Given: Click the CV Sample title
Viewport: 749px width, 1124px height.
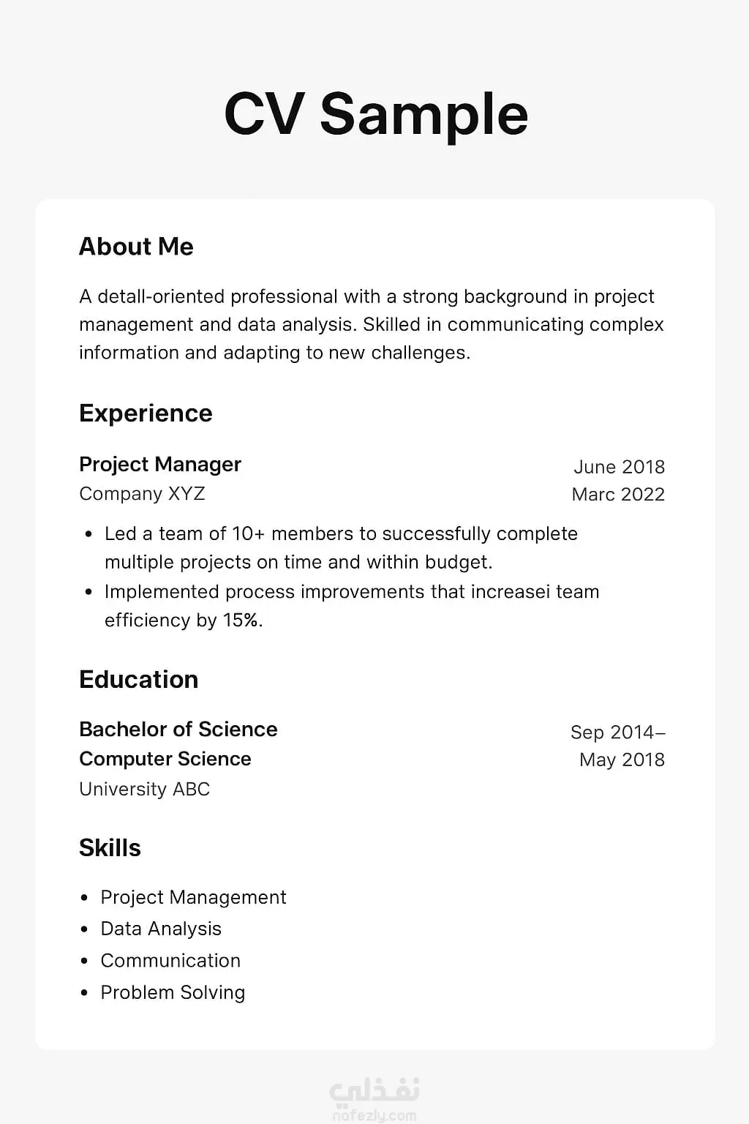Looking at the screenshot, I should (376, 114).
